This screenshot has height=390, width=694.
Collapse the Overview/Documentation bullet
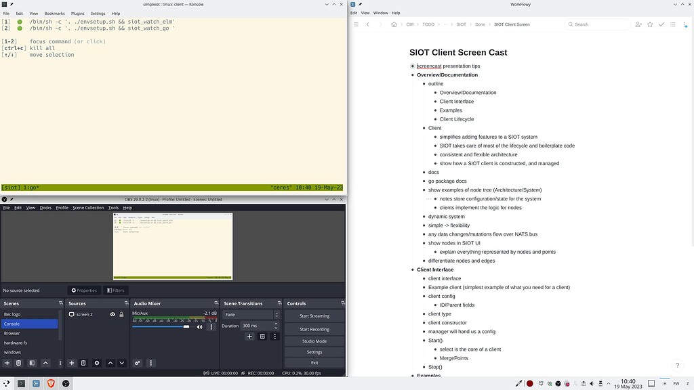(x=411, y=74)
